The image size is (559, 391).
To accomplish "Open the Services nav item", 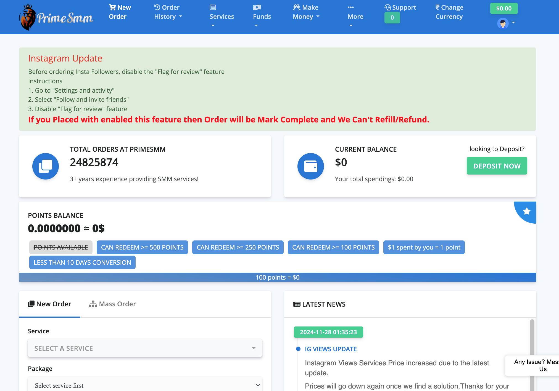I will [x=222, y=17].
